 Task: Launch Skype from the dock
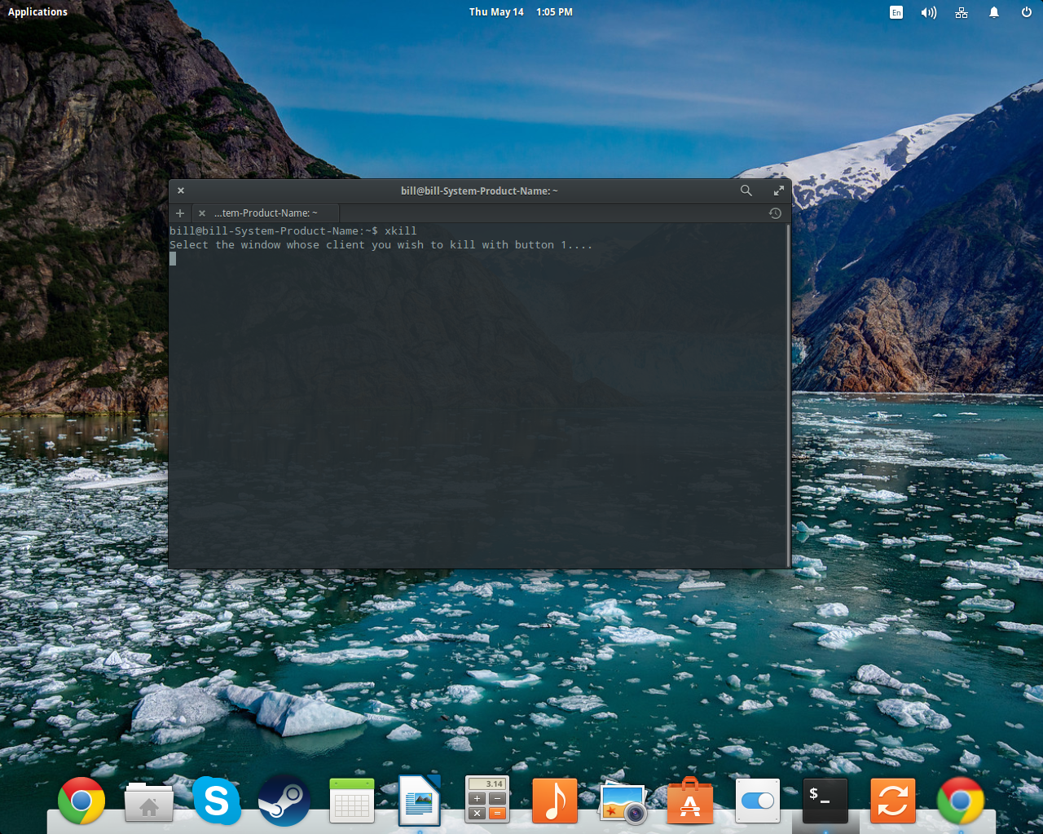click(x=216, y=801)
